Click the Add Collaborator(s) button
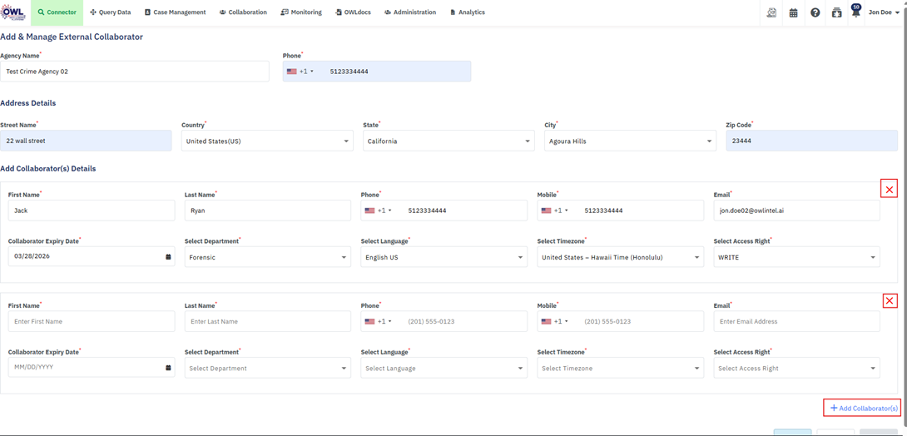This screenshot has height=436, width=907. coord(863,408)
